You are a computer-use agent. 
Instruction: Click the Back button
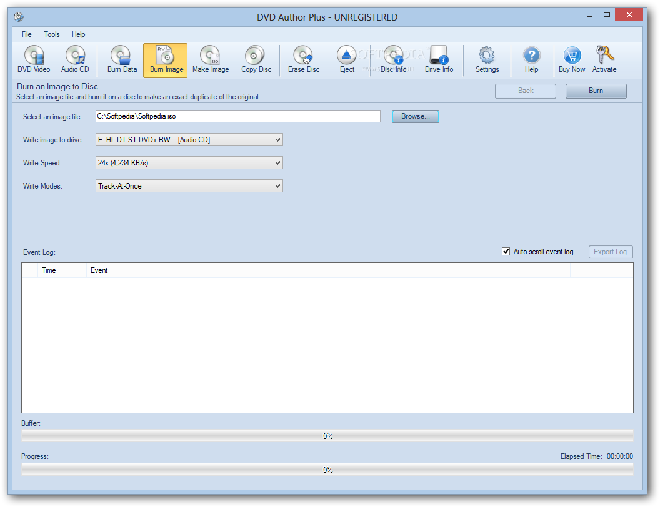coord(525,91)
